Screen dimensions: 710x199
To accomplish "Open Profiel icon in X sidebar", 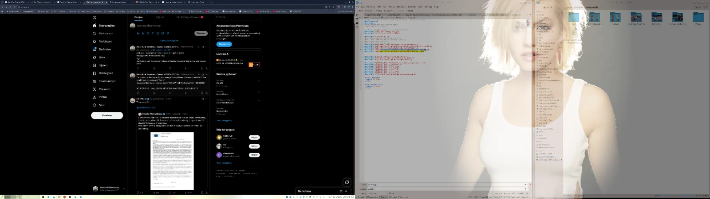I will [x=95, y=97].
